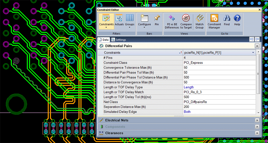This screenshot has width=268, height=143.
Task: Expand the Electrical Nets section
Action: (117, 120)
